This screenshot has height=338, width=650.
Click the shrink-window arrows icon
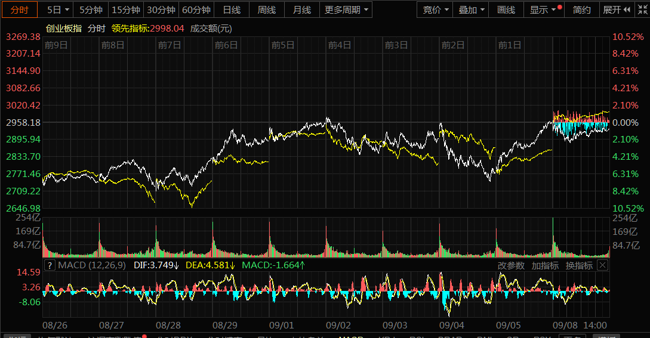(642, 10)
